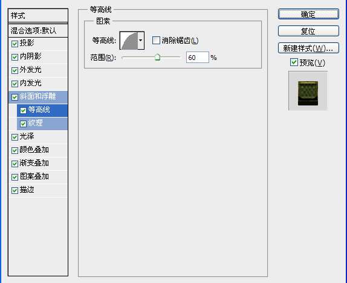The image size is (347, 283).
Task: Click the 确定 OK button
Action: (x=308, y=14)
